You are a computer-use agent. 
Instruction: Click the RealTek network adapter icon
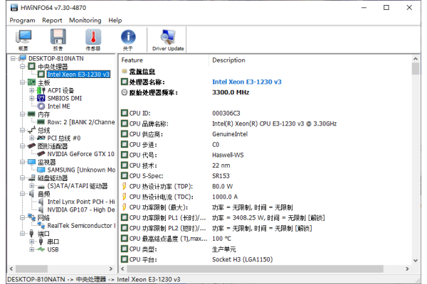(x=41, y=225)
